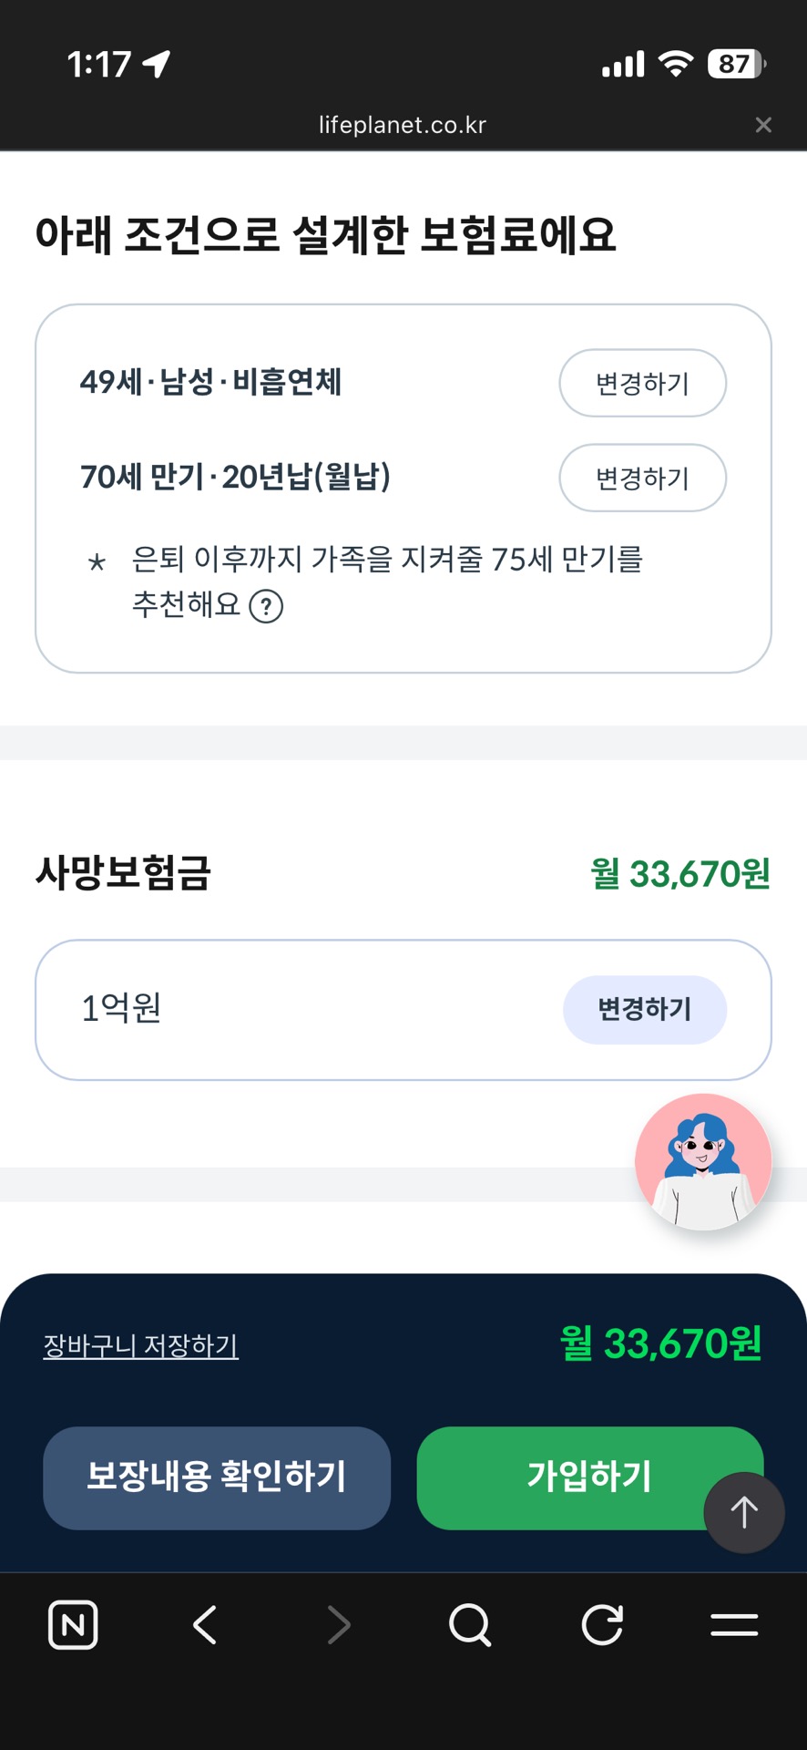The height and width of the screenshot is (1750, 807).
Task: Change the 1억원 death benefit amount
Action: coord(644,1010)
